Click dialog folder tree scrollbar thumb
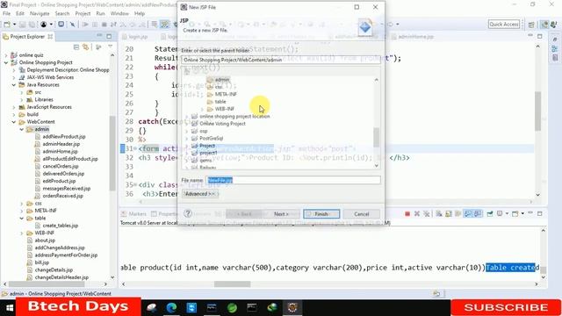562x316 pixels. 376,138
